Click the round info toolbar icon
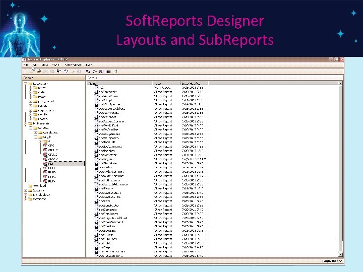The image size is (363, 272). tap(79, 72)
